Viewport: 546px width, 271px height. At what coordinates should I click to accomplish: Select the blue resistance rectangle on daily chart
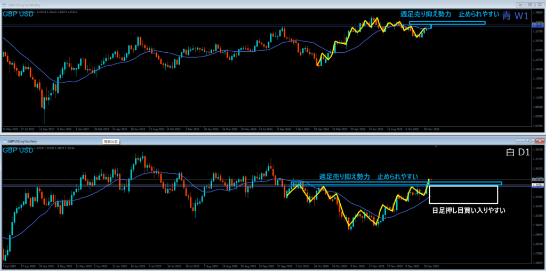(395, 183)
